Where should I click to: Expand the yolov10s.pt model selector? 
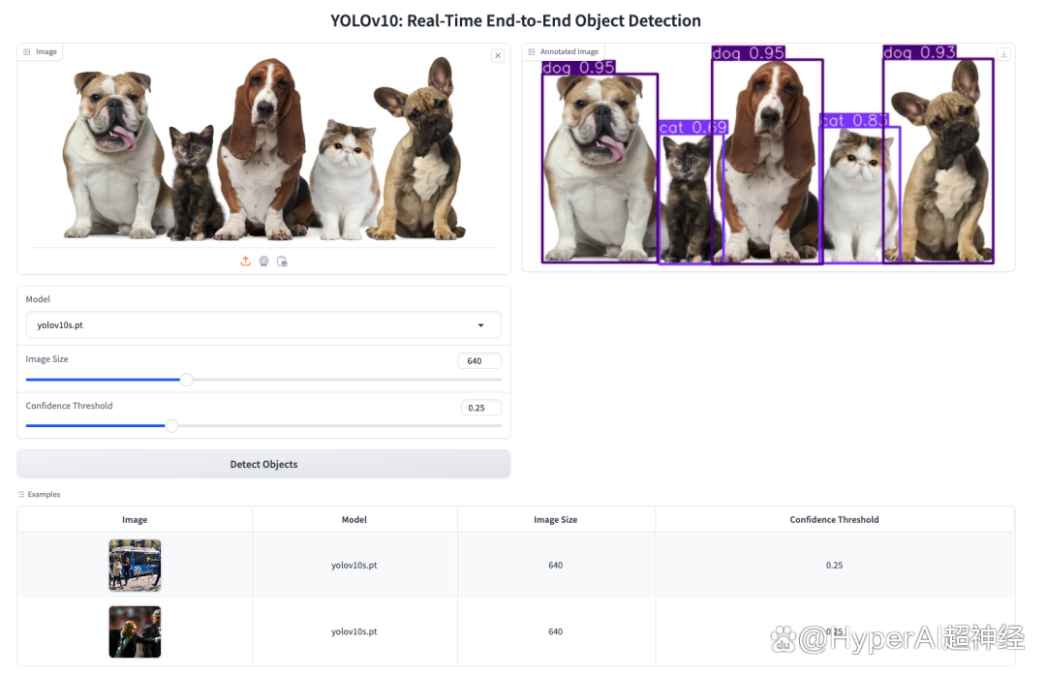point(263,325)
